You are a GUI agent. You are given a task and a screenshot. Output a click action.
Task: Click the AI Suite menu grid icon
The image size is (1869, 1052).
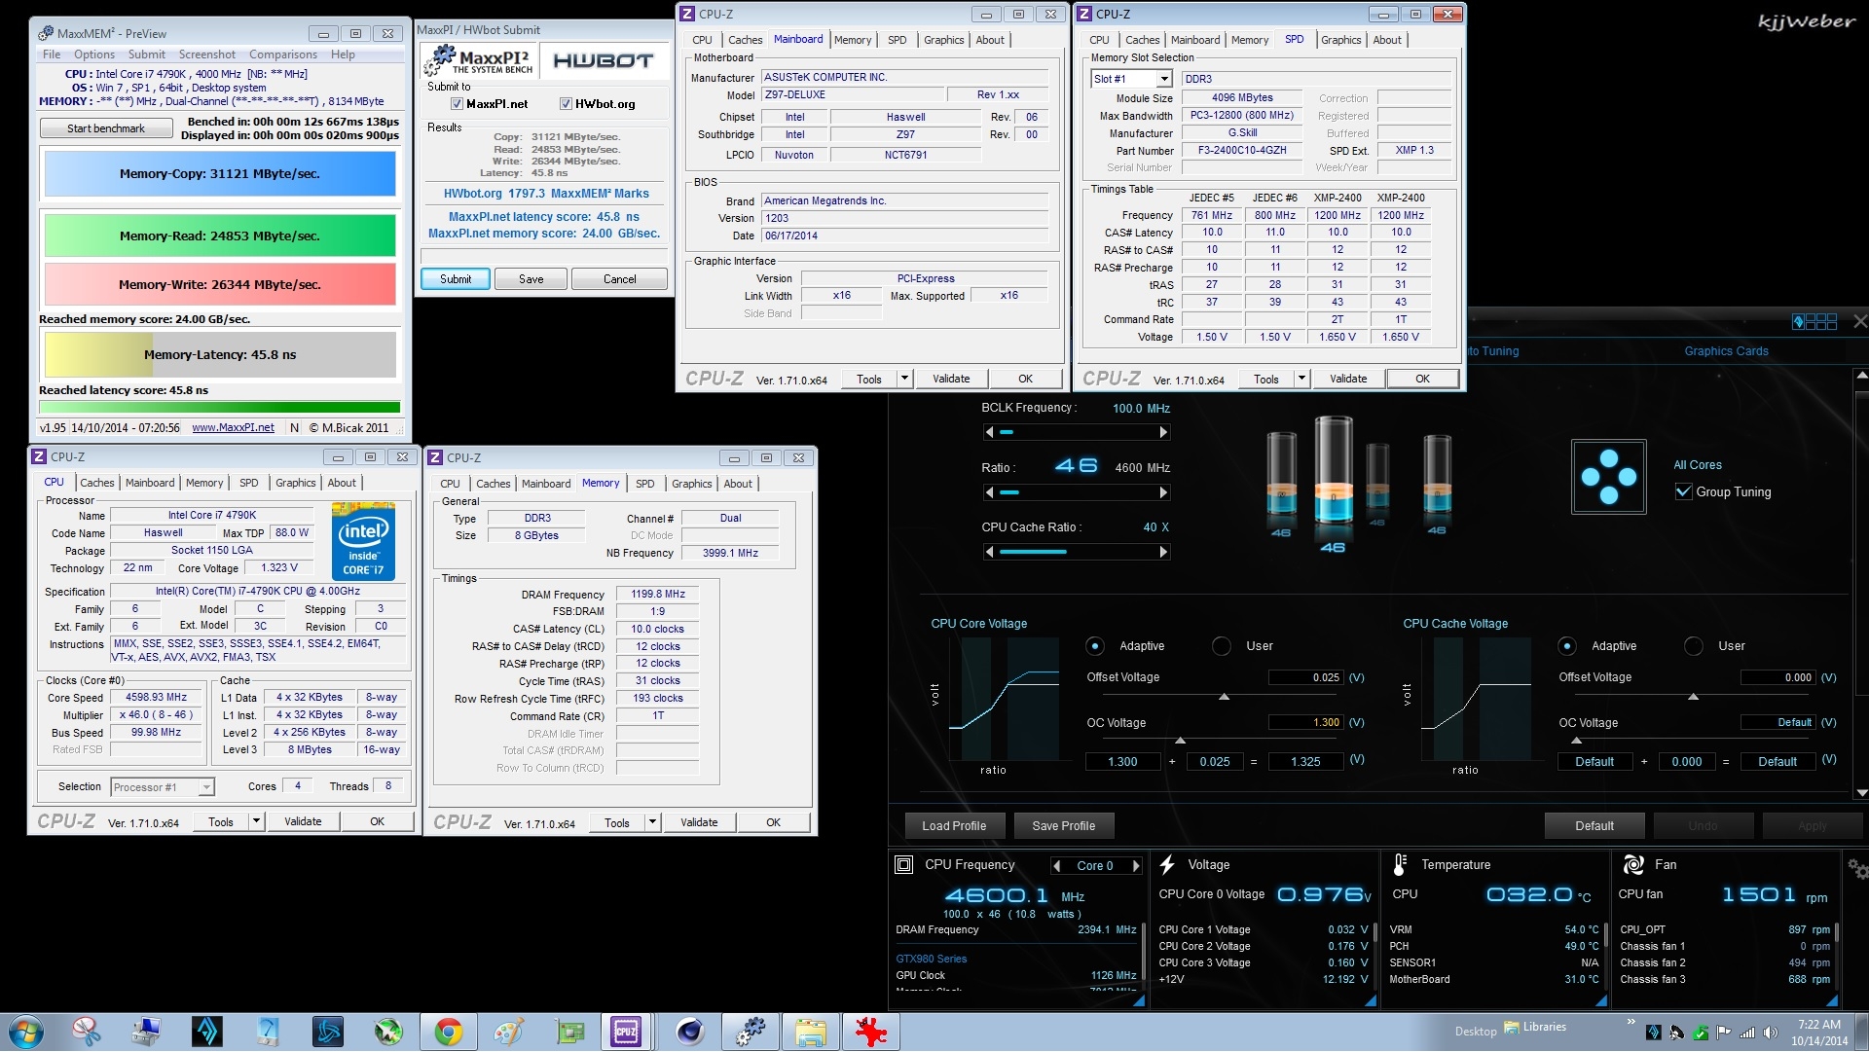pos(1815,321)
